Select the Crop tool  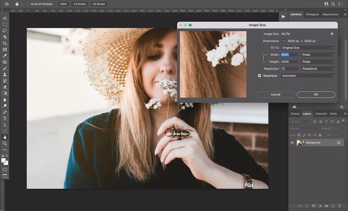pos(5,43)
